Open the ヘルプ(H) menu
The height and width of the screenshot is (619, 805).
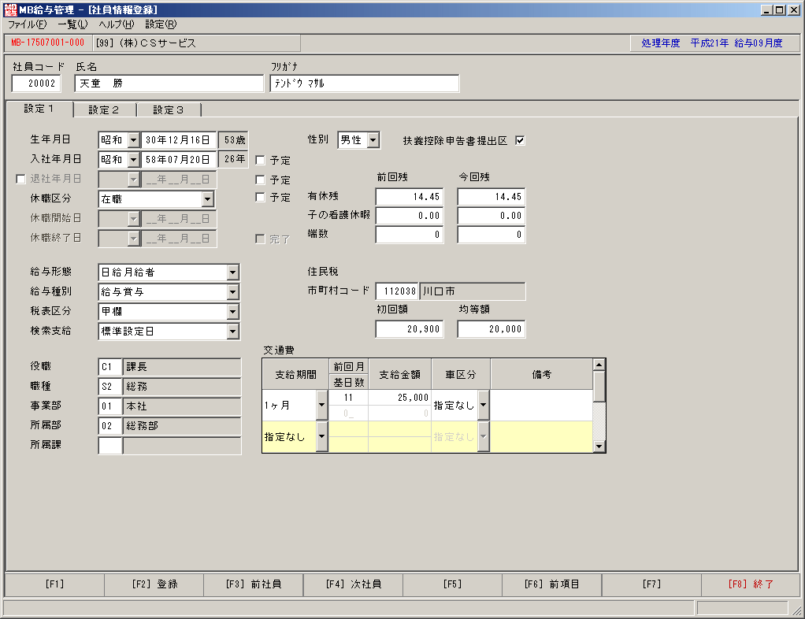tap(117, 24)
